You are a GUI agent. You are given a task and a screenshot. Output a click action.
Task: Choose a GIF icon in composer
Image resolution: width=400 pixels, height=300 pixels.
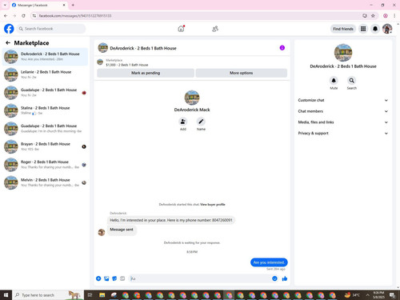(122, 278)
